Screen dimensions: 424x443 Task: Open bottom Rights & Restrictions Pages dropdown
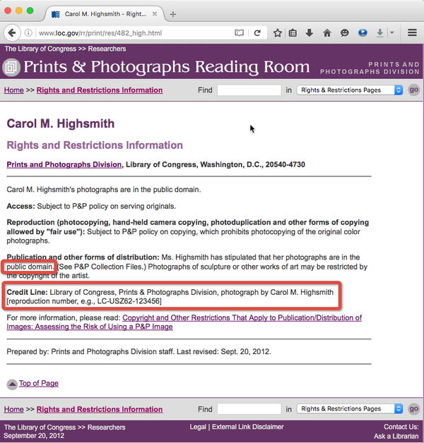[350, 409]
